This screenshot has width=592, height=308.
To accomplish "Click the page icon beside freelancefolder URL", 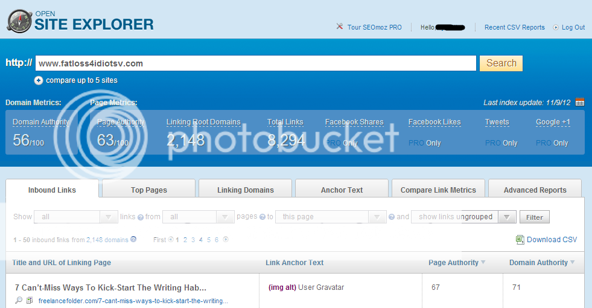I will tap(30, 300).
